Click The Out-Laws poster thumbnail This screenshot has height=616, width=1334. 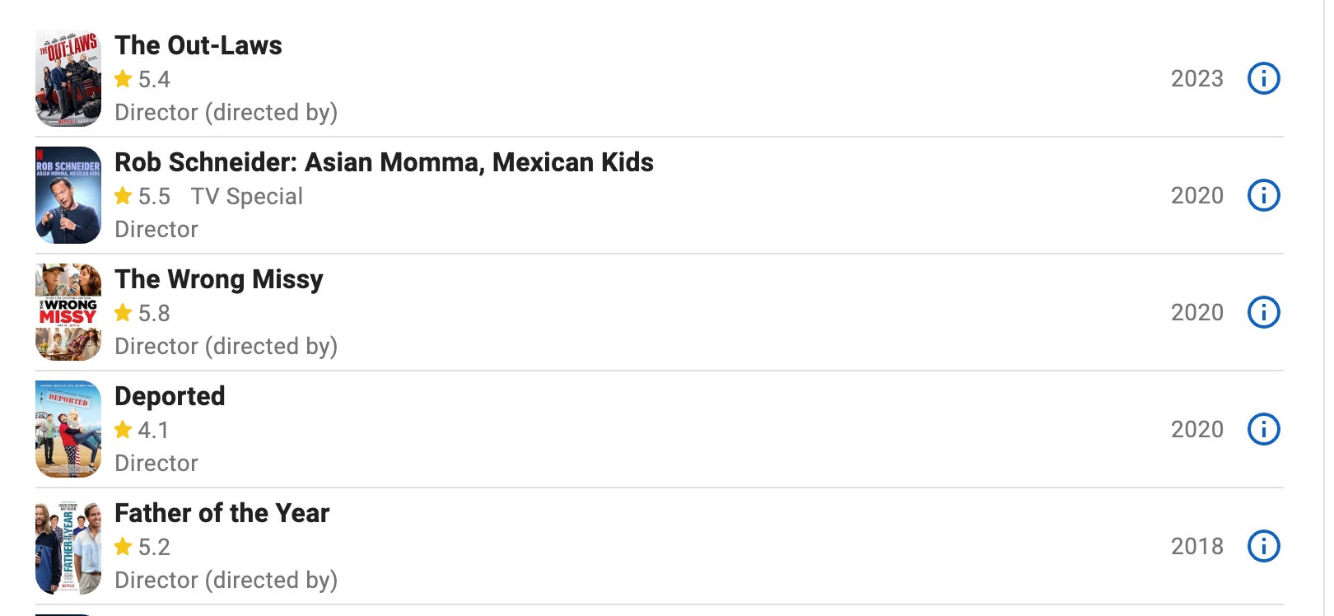pyautogui.click(x=68, y=78)
